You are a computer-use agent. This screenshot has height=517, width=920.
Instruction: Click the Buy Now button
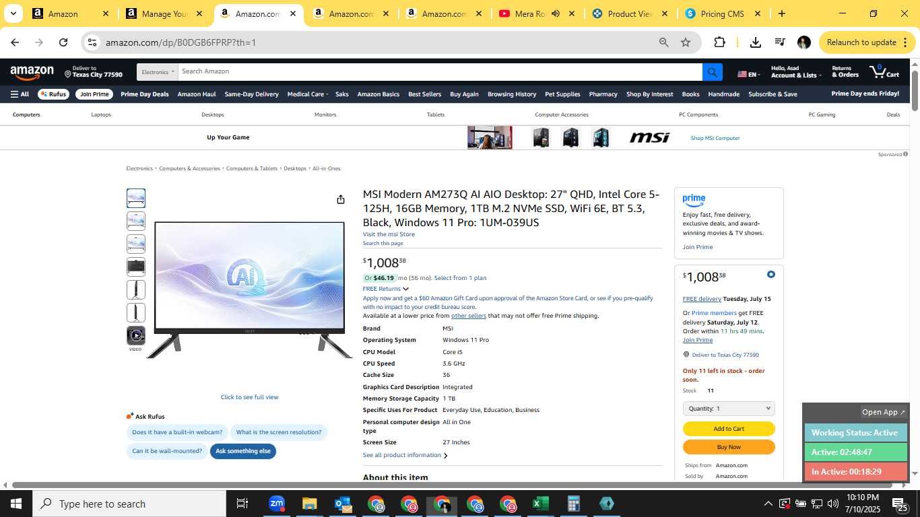click(729, 447)
